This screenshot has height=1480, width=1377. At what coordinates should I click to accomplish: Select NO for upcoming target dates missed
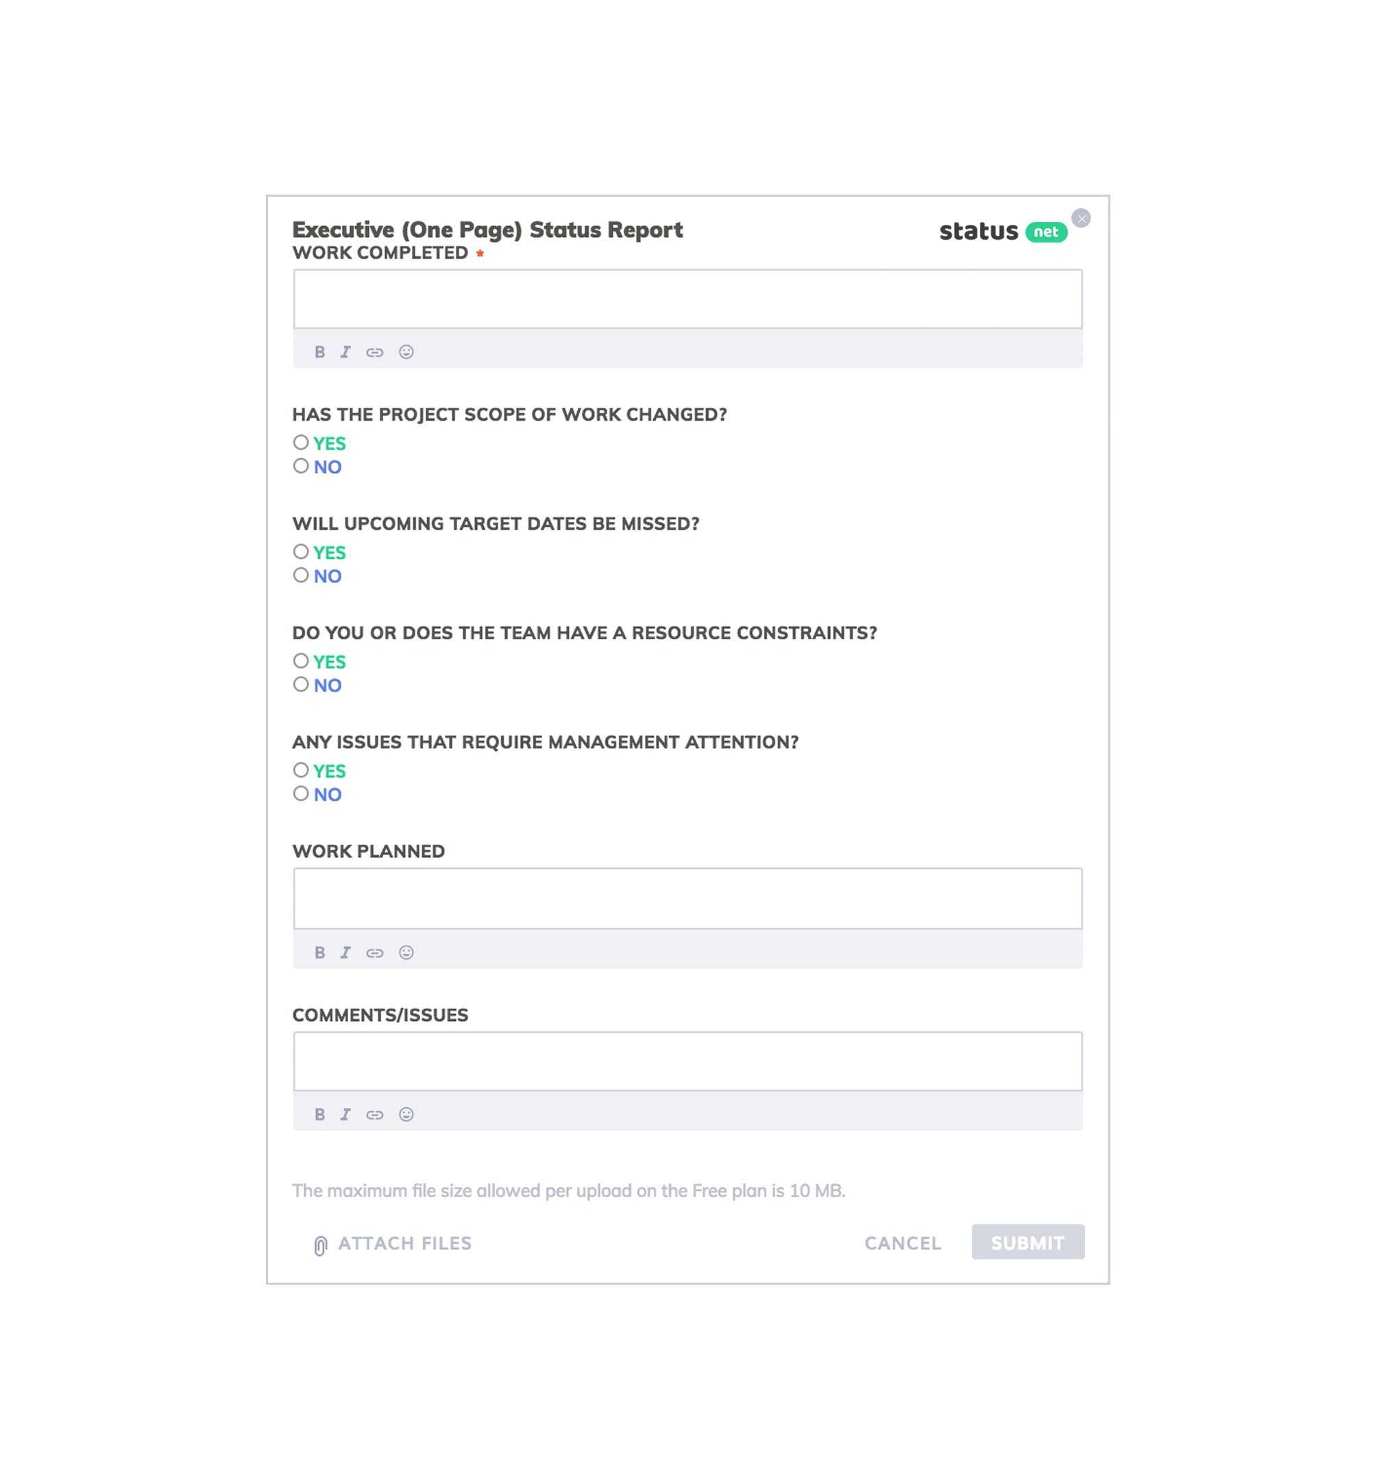(299, 574)
